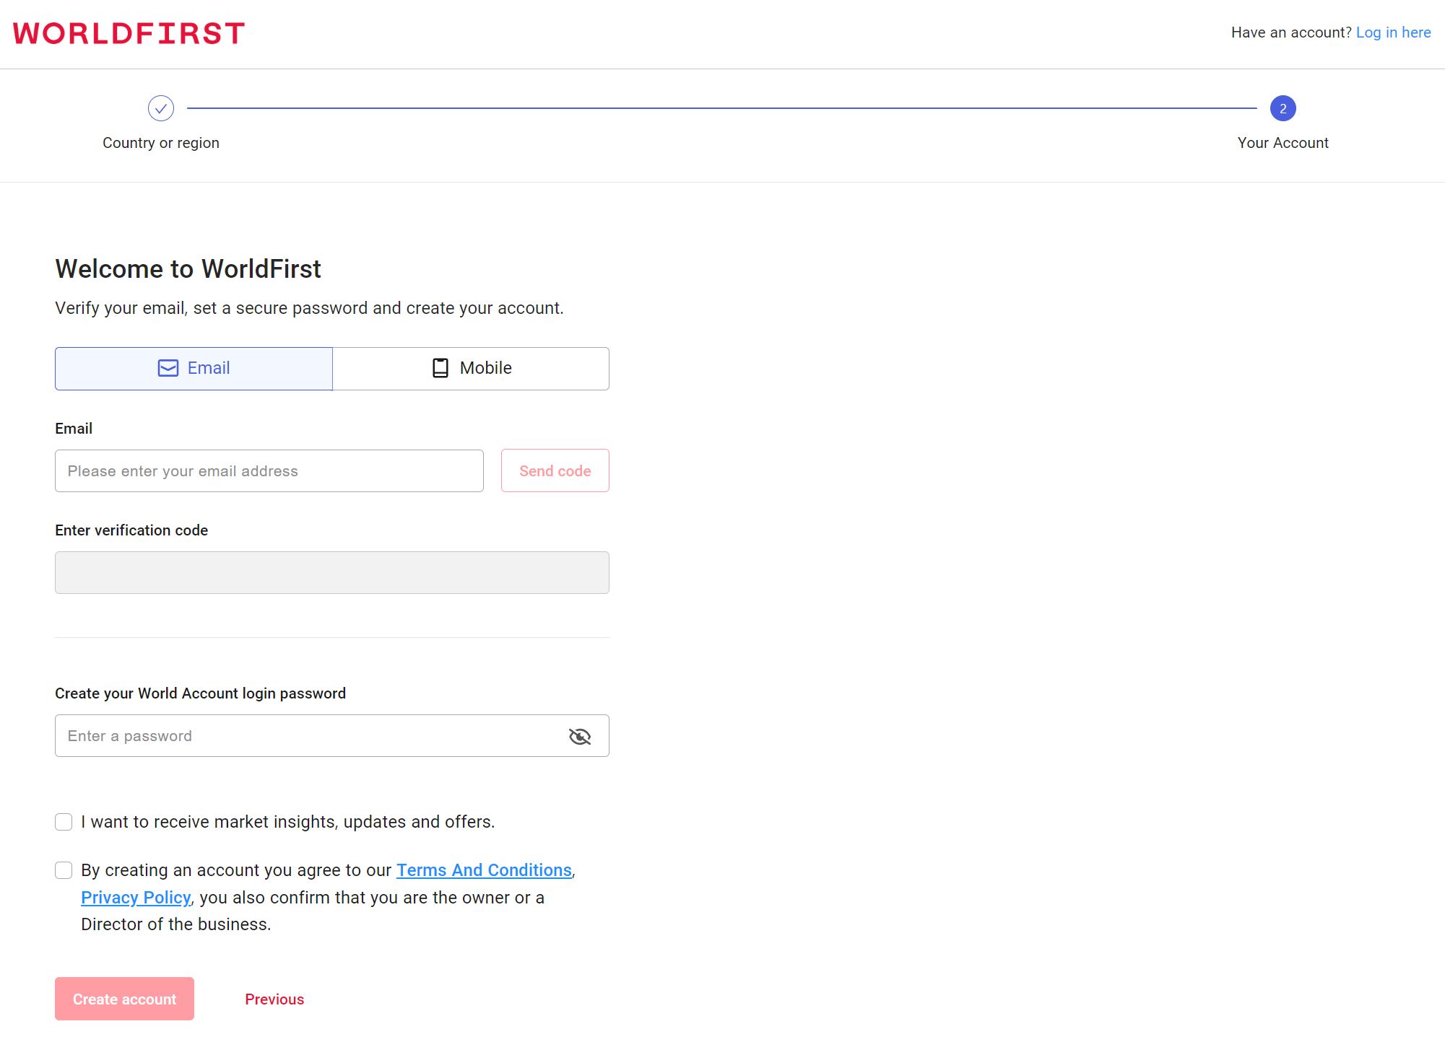Switch to the Mobile tab

pyautogui.click(x=471, y=368)
